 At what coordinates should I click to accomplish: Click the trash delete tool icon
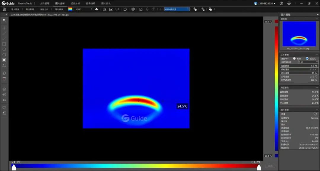4,79
